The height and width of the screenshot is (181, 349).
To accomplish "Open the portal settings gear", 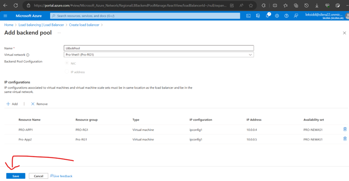I will click(x=277, y=16).
